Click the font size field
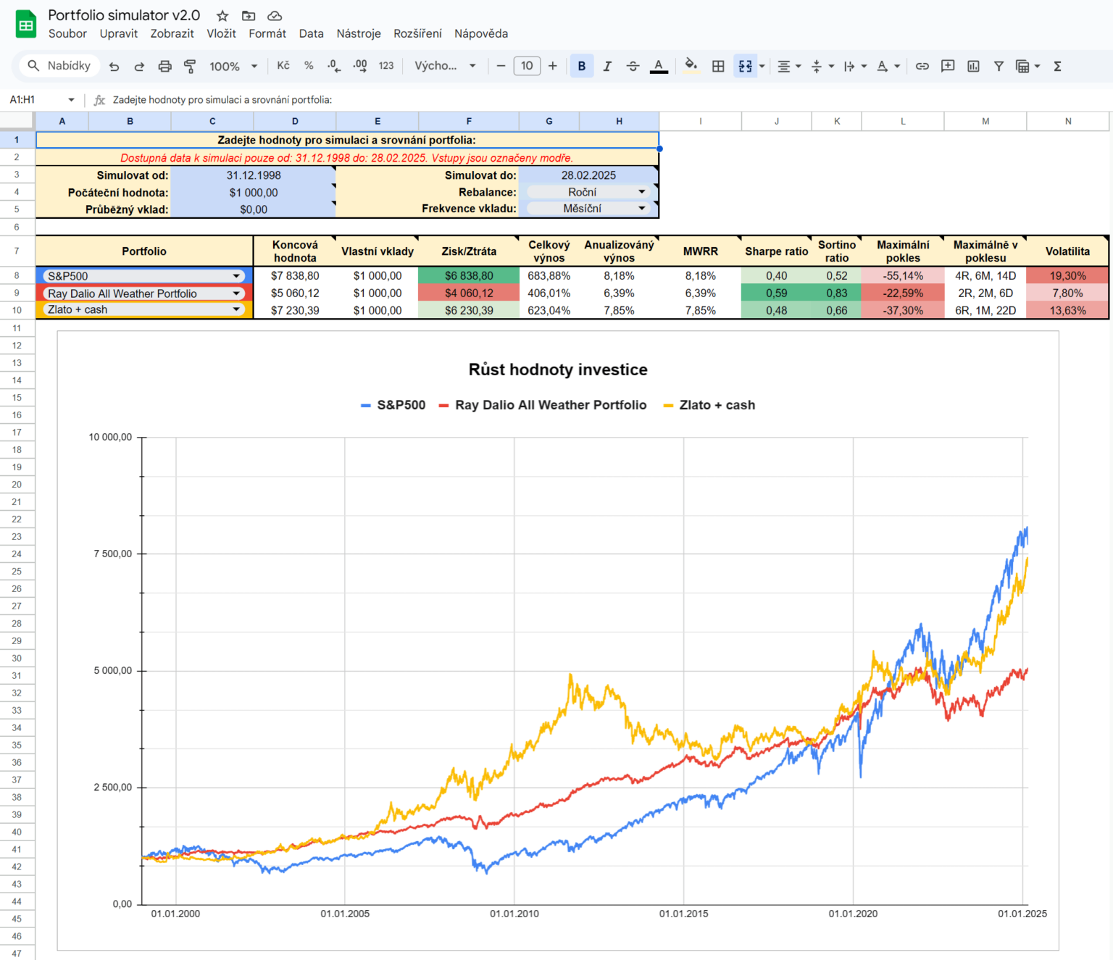 click(527, 66)
